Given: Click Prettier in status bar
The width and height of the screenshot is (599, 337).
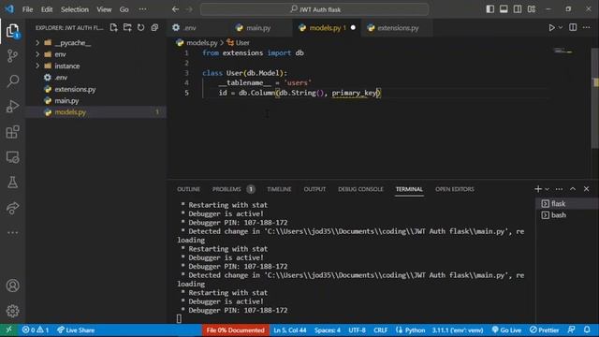Looking at the screenshot, I should pos(544,330).
